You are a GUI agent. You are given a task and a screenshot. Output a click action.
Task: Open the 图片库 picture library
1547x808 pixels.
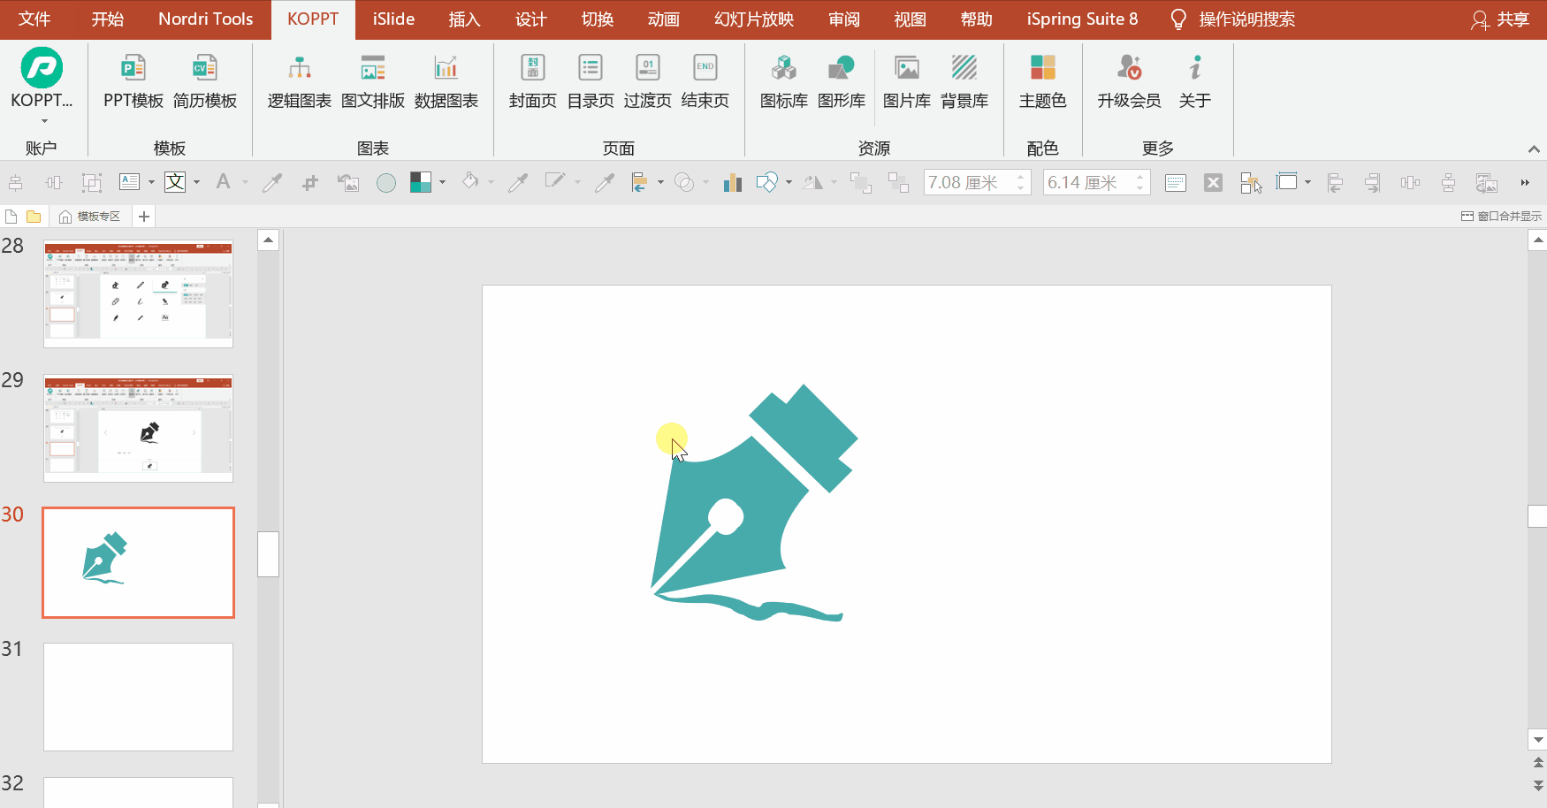pyautogui.click(x=907, y=80)
